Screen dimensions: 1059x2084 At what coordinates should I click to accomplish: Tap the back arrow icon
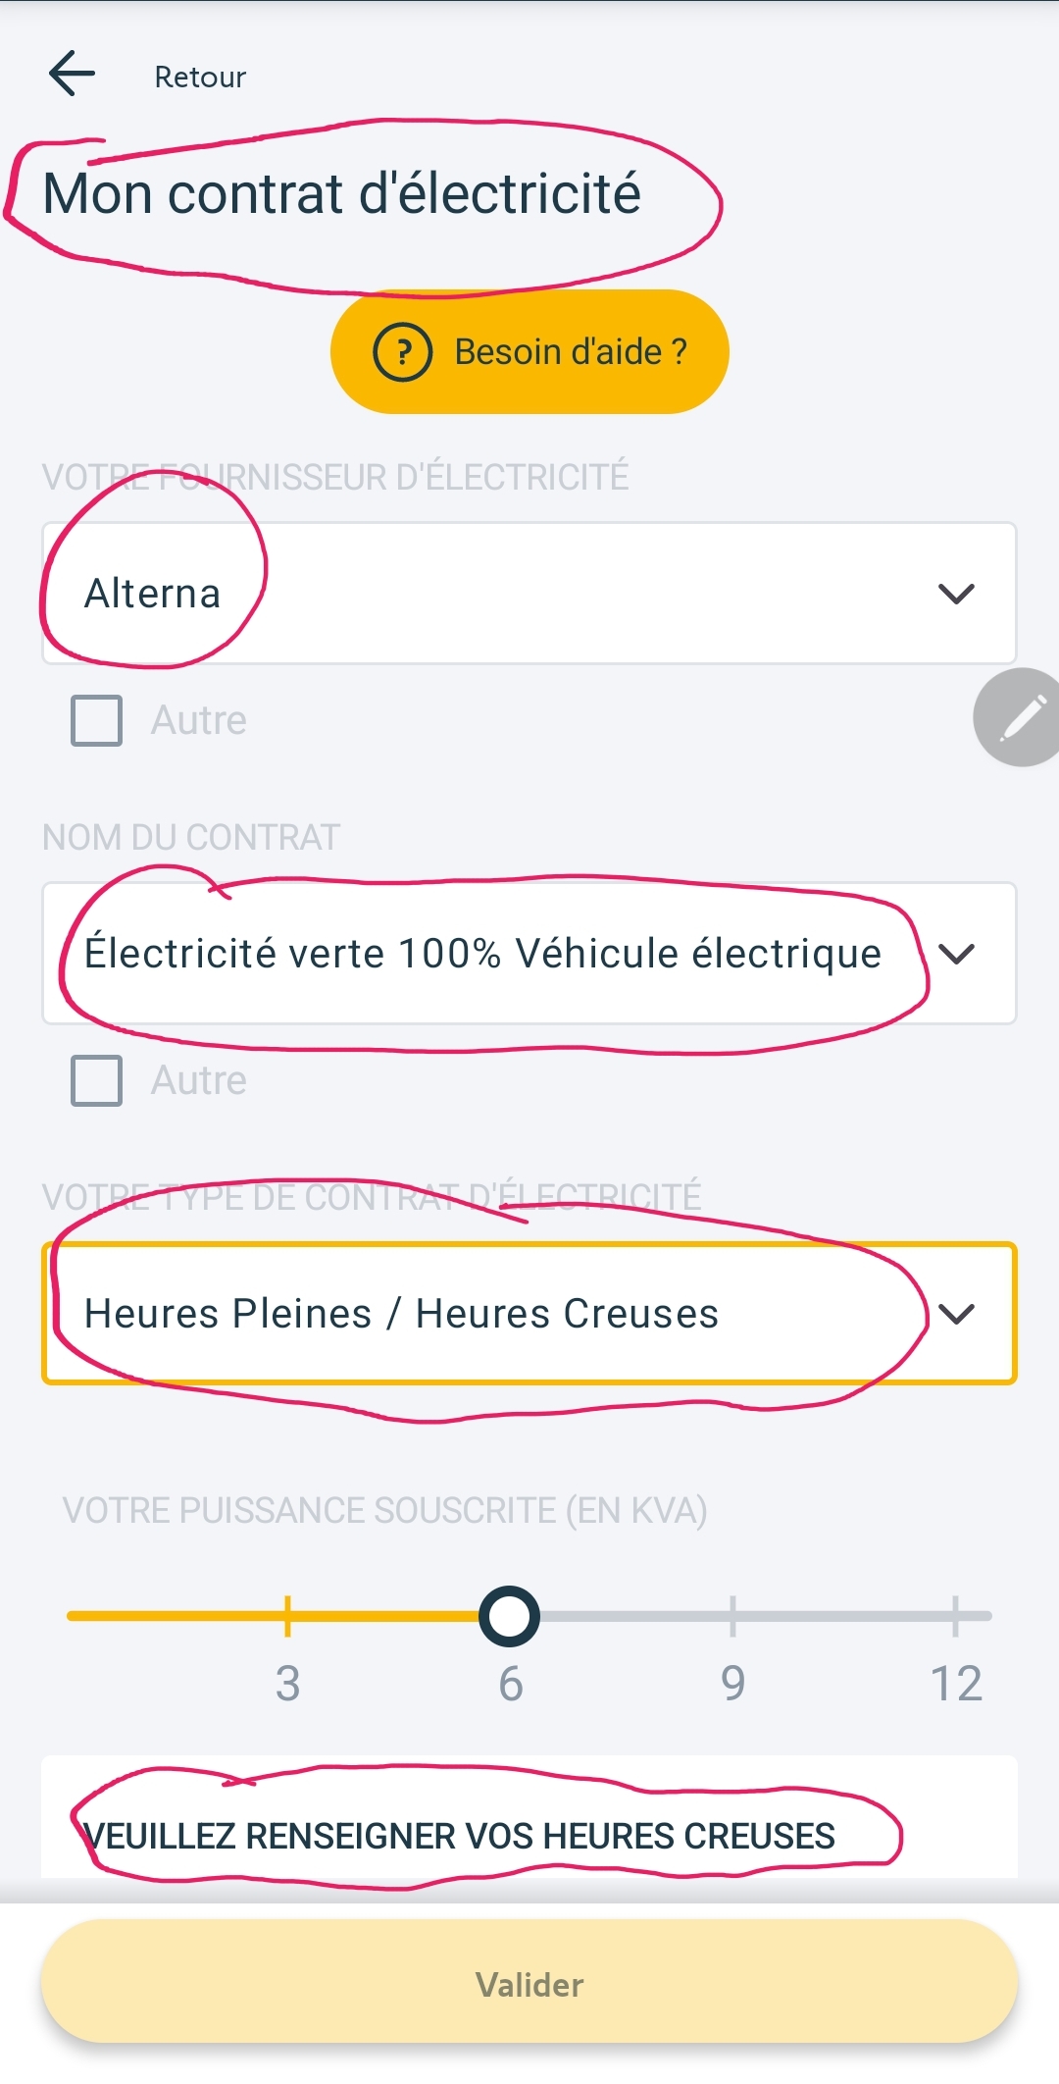coord(72,75)
